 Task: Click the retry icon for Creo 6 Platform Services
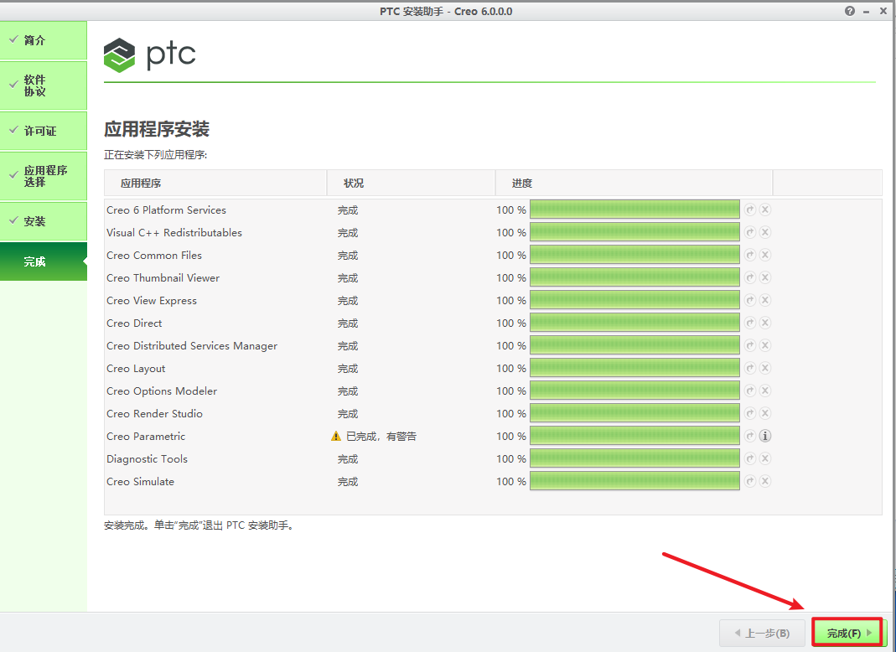[x=750, y=210]
